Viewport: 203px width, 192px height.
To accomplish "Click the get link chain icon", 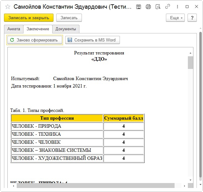I will tap(167, 7).
